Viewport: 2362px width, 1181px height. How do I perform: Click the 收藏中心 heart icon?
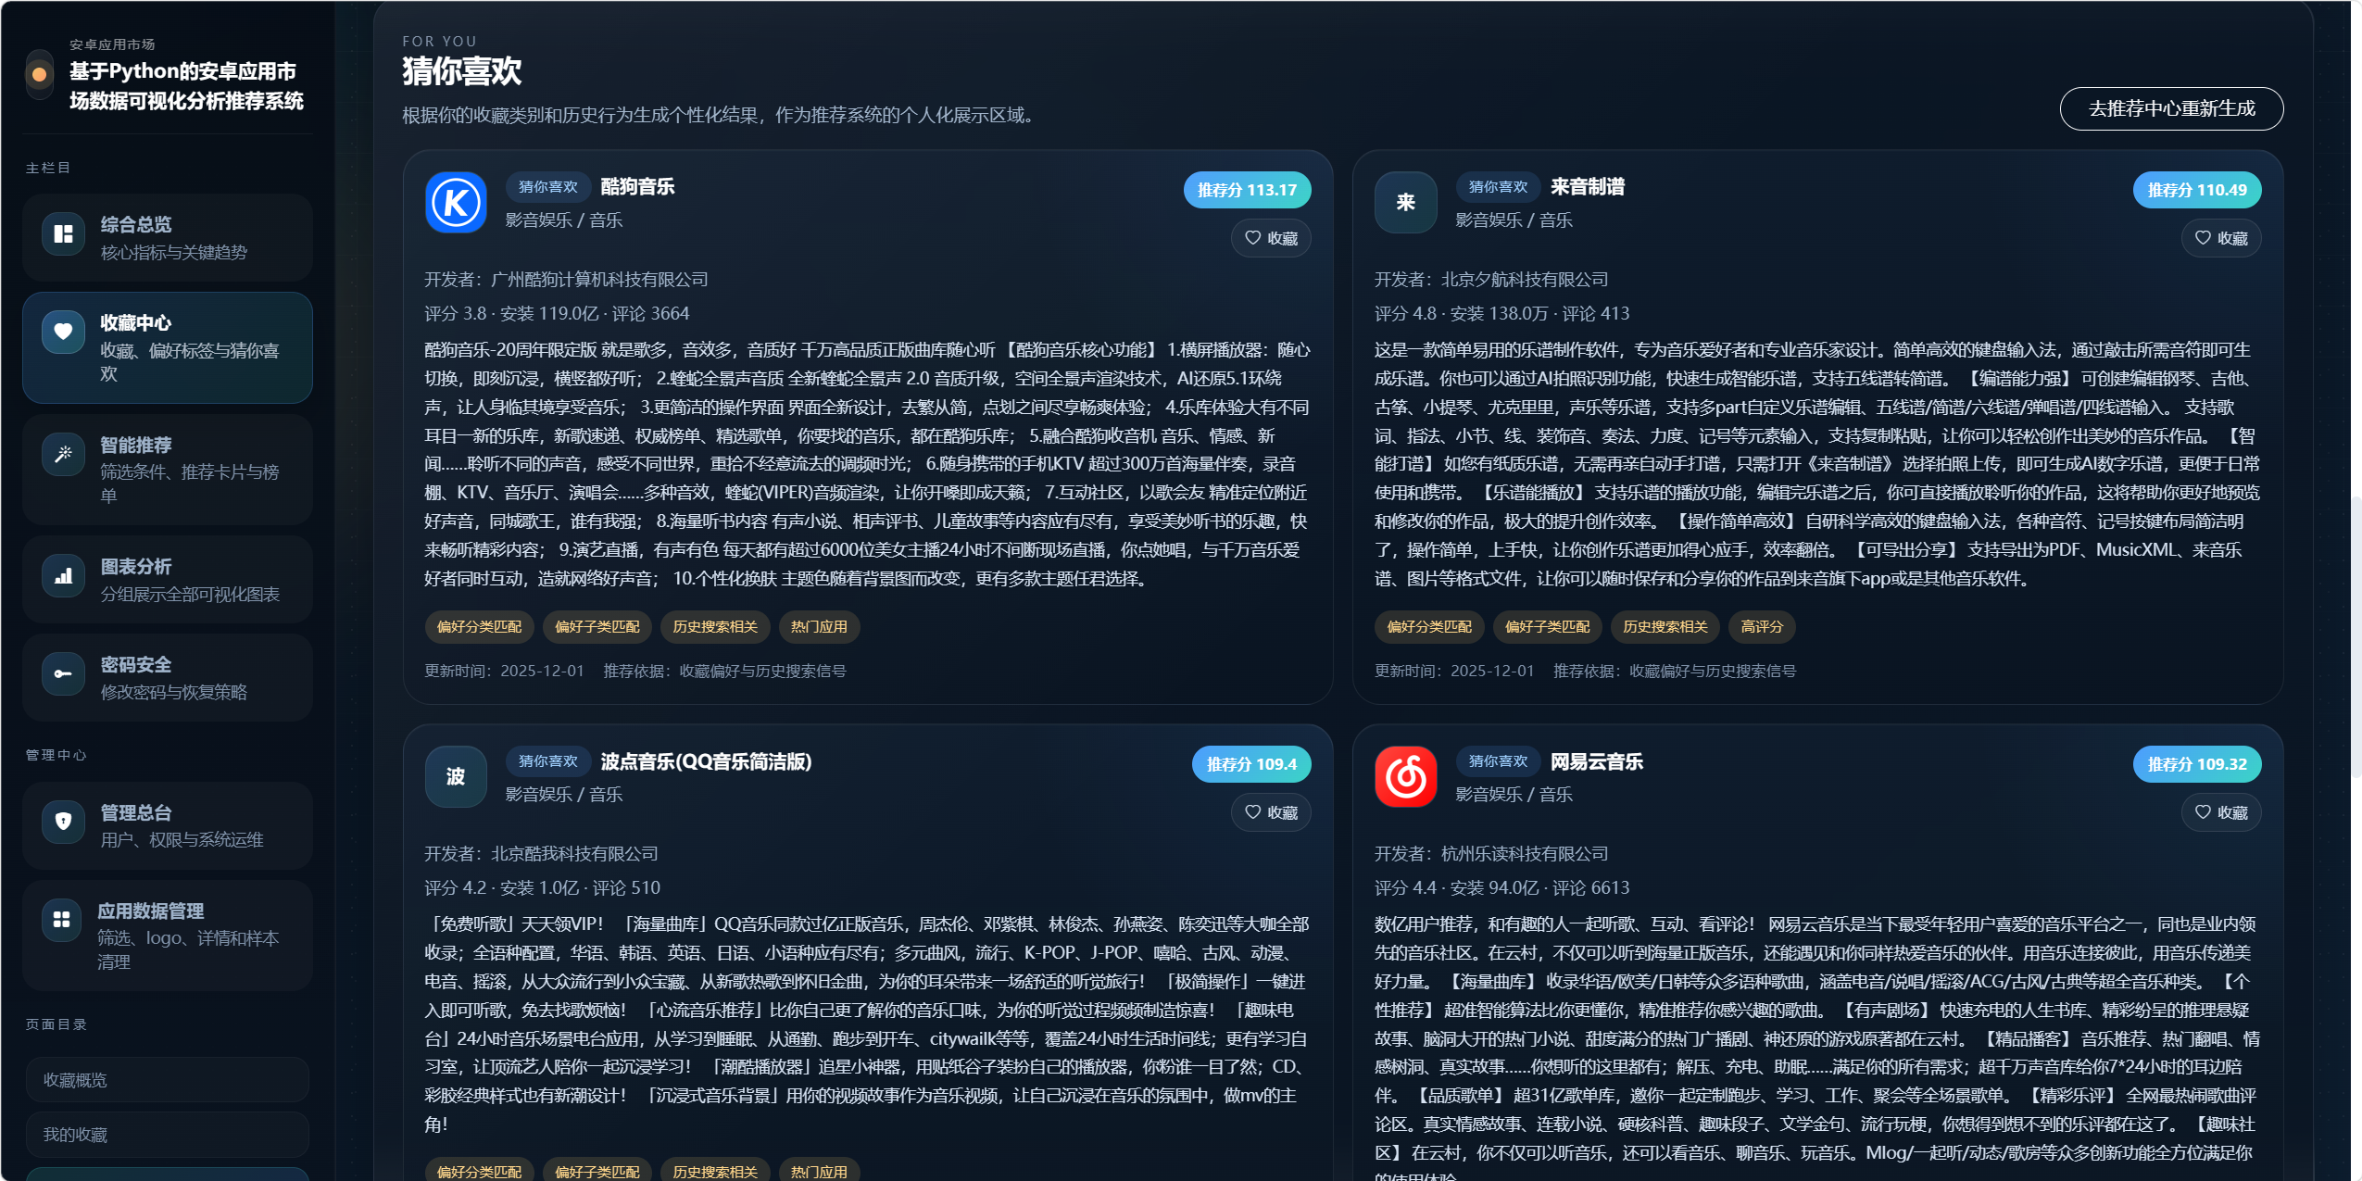(63, 332)
